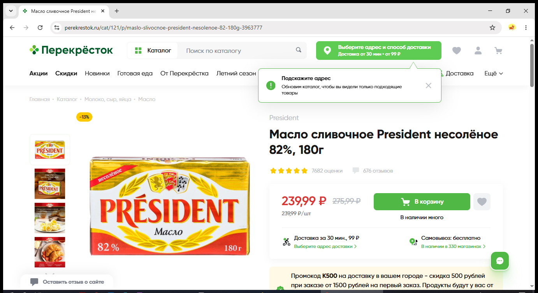Go to Готовая еда section
The height and width of the screenshot is (293, 538).
tap(135, 73)
